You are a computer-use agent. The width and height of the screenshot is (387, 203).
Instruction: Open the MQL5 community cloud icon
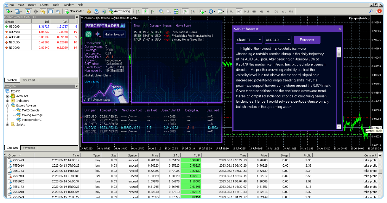click(96, 11)
